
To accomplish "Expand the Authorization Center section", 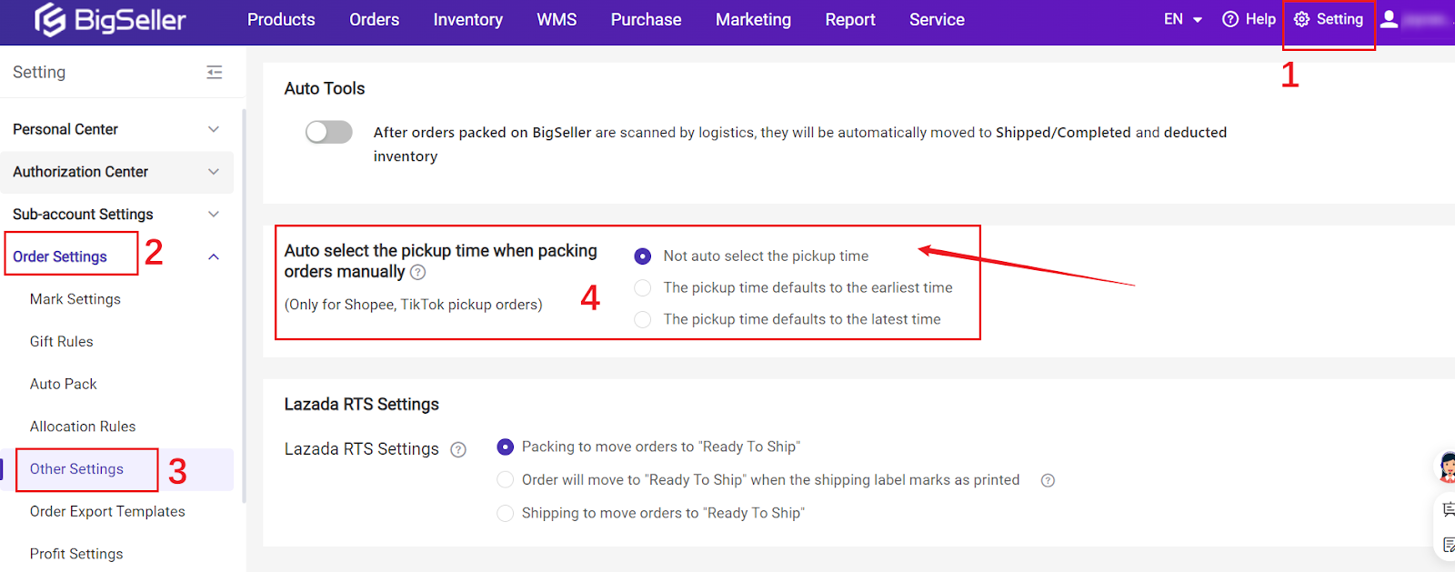I will (214, 172).
